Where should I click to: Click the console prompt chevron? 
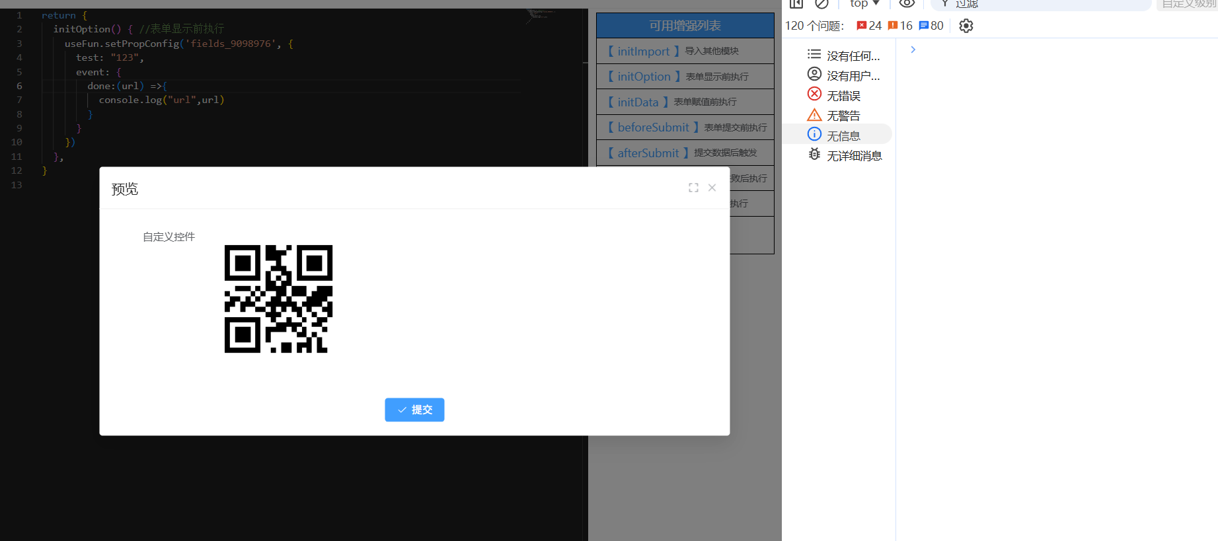(913, 50)
